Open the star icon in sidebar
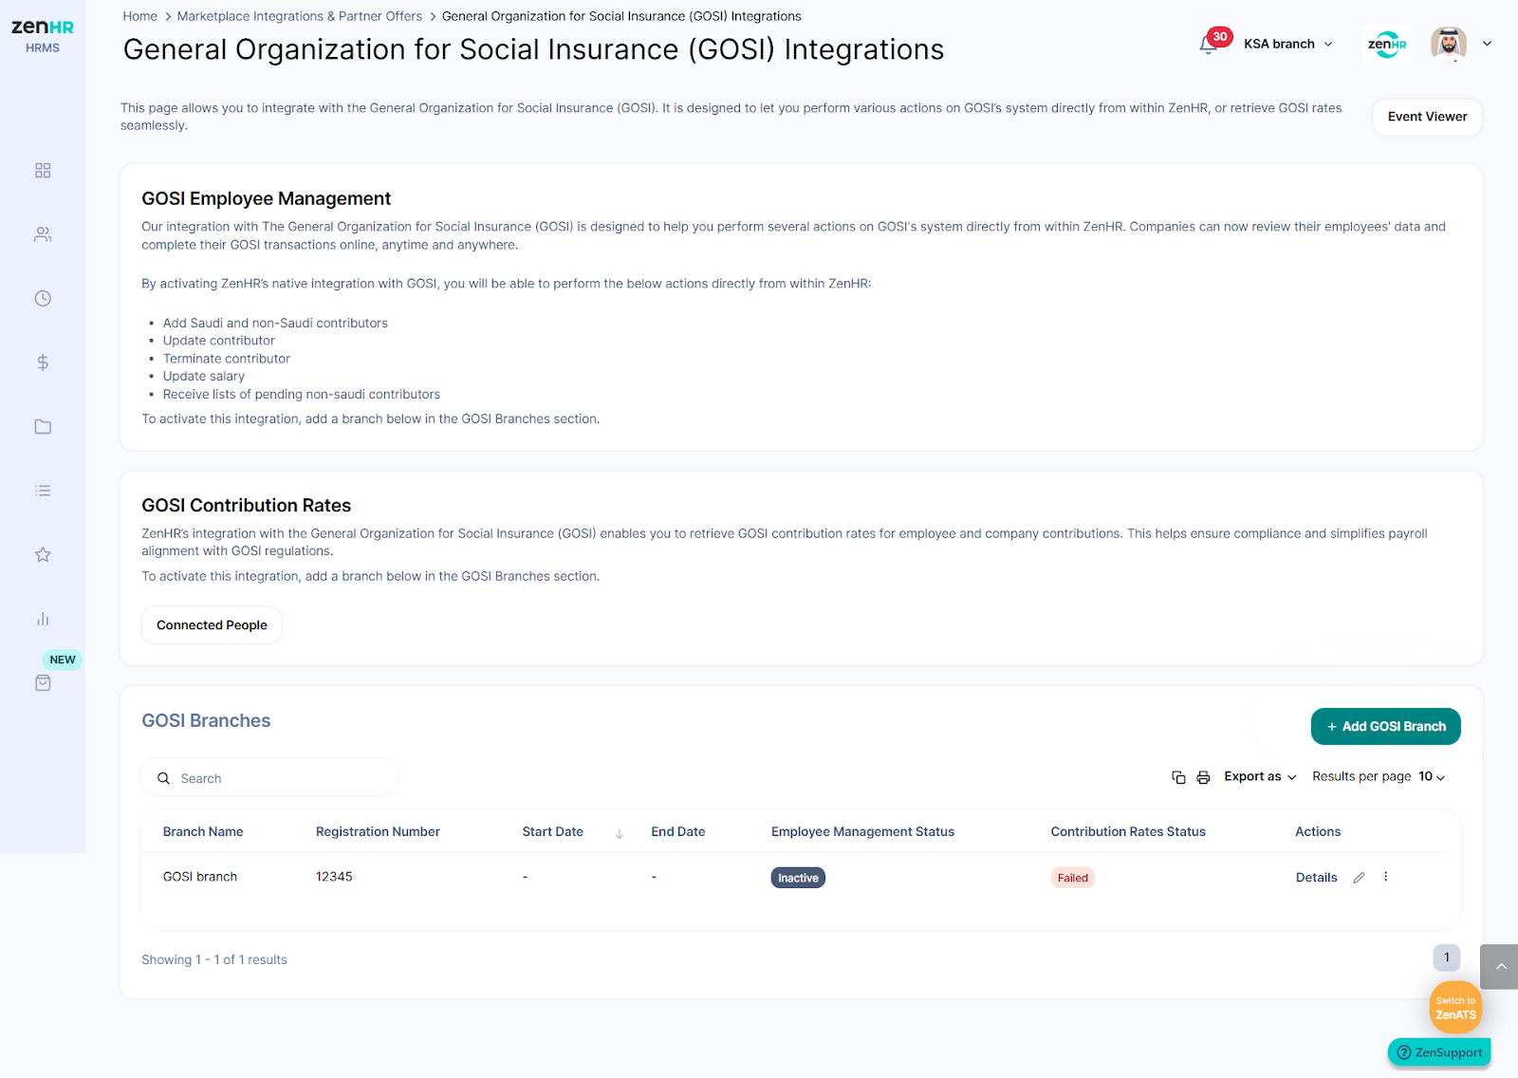This screenshot has height=1078, width=1518. pyautogui.click(x=43, y=555)
